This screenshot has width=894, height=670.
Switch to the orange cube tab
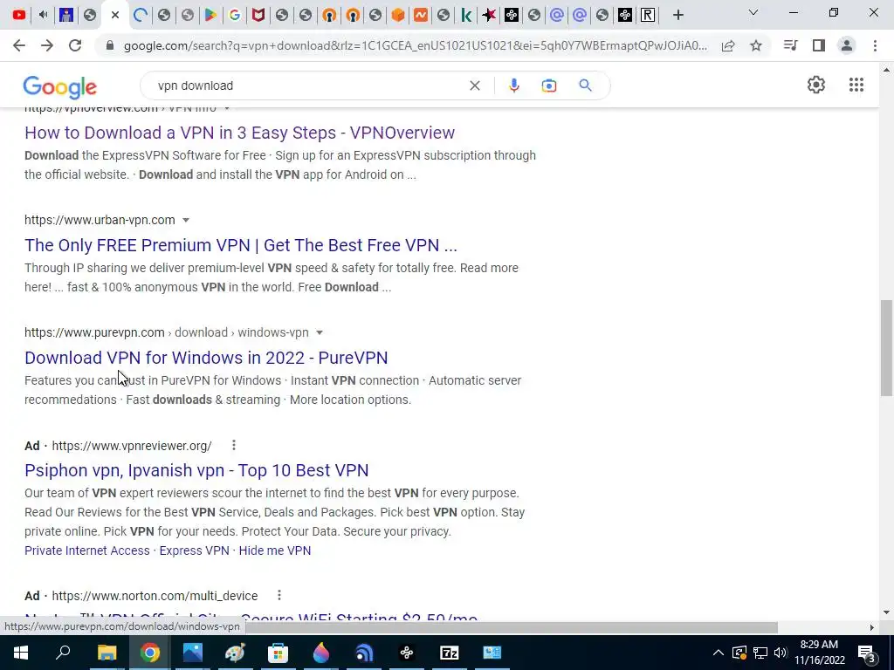tap(398, 15)
